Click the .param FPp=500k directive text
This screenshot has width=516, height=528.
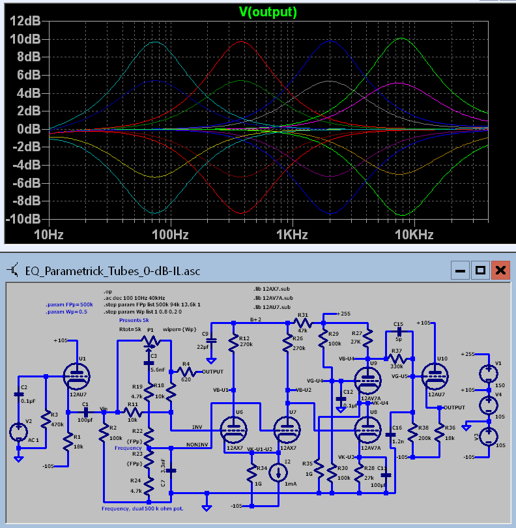coord(68,304)
